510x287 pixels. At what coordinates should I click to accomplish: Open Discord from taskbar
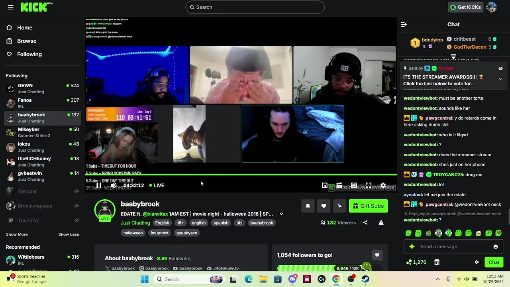pyautogui.click(x=292, y=279)
